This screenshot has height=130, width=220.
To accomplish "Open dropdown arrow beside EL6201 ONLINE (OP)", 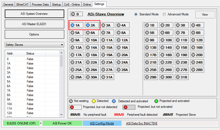I will click(41, 123).
